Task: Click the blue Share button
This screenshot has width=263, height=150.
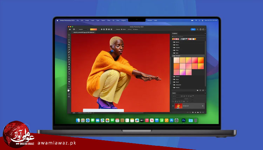Action: tap(193, 29)
